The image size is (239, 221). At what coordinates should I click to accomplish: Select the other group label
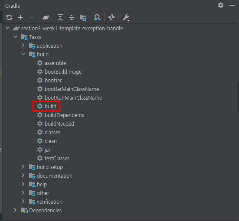point(43,193)
